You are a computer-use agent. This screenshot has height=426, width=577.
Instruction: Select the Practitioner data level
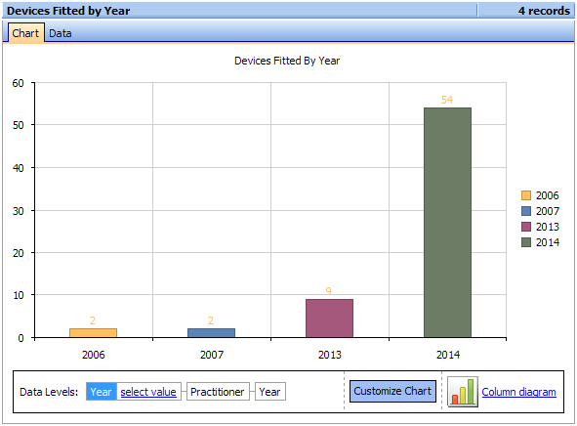click(x=218, y=392)
